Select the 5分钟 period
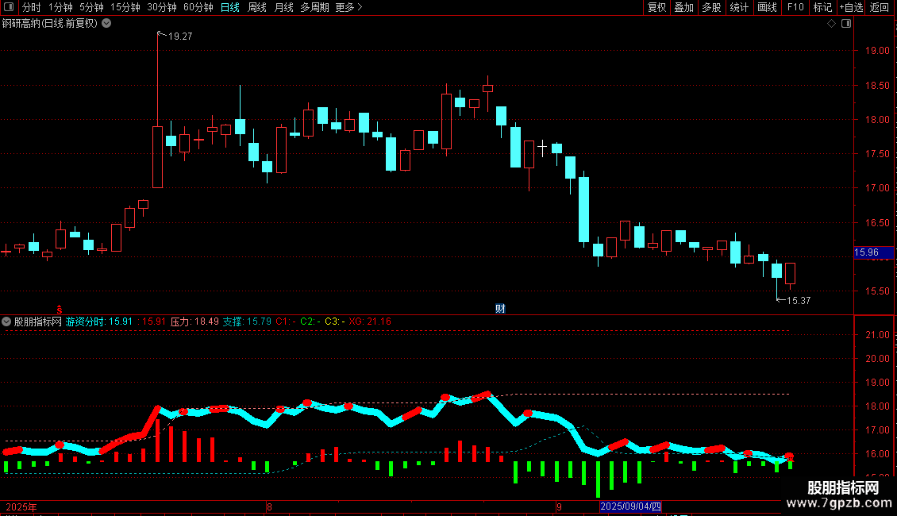 (x=91, y=7)
